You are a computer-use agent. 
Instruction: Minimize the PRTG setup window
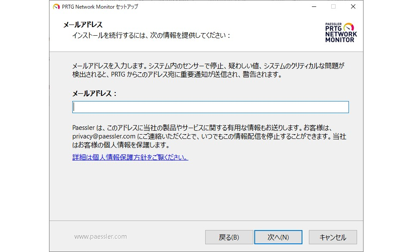tap(314, 6)
